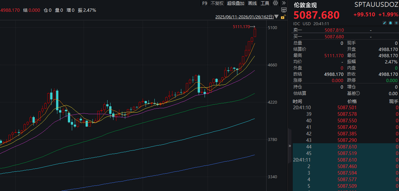
Task: Show more toolbar items via » arrow
Action: point(284,3)
